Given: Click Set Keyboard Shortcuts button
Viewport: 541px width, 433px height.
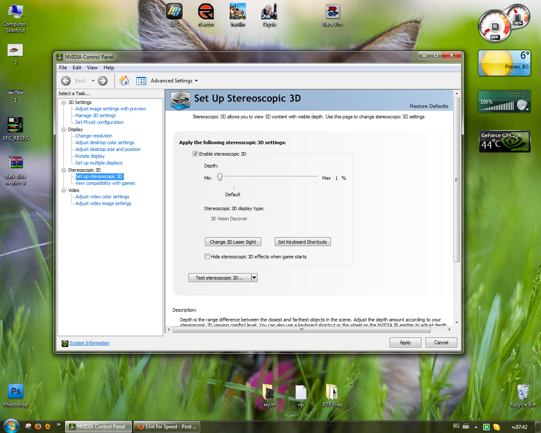Looking at the screenshot, I should (303, 242).
